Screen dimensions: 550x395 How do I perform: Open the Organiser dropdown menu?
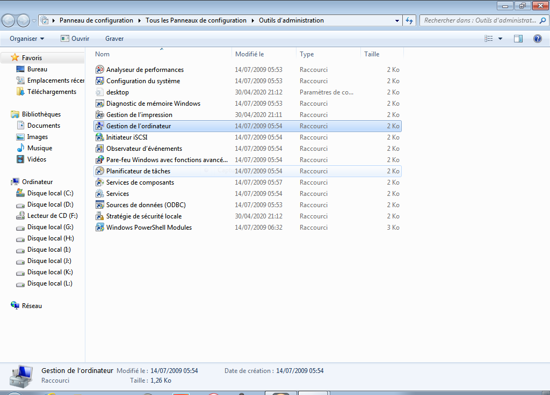pos(27,39)
